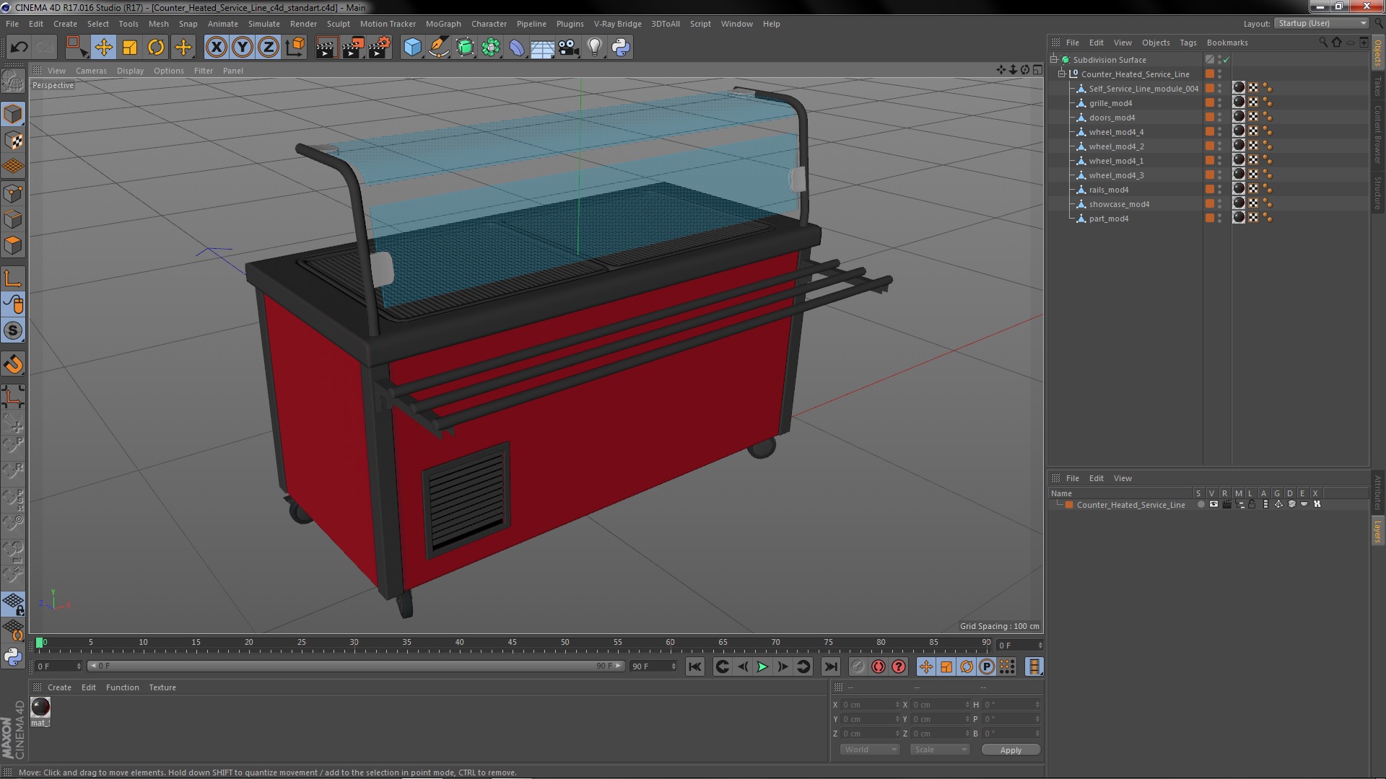Open V-Ray Bridge menu
Screen dimensions: 1386x779
click(617, 24)
